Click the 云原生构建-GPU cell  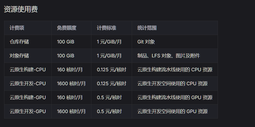point(28,98)
